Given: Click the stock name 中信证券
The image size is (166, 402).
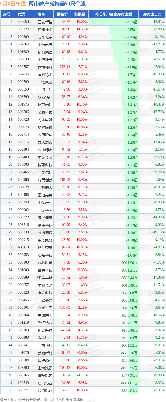Looking at the screenshot, I should coord(45,59).
